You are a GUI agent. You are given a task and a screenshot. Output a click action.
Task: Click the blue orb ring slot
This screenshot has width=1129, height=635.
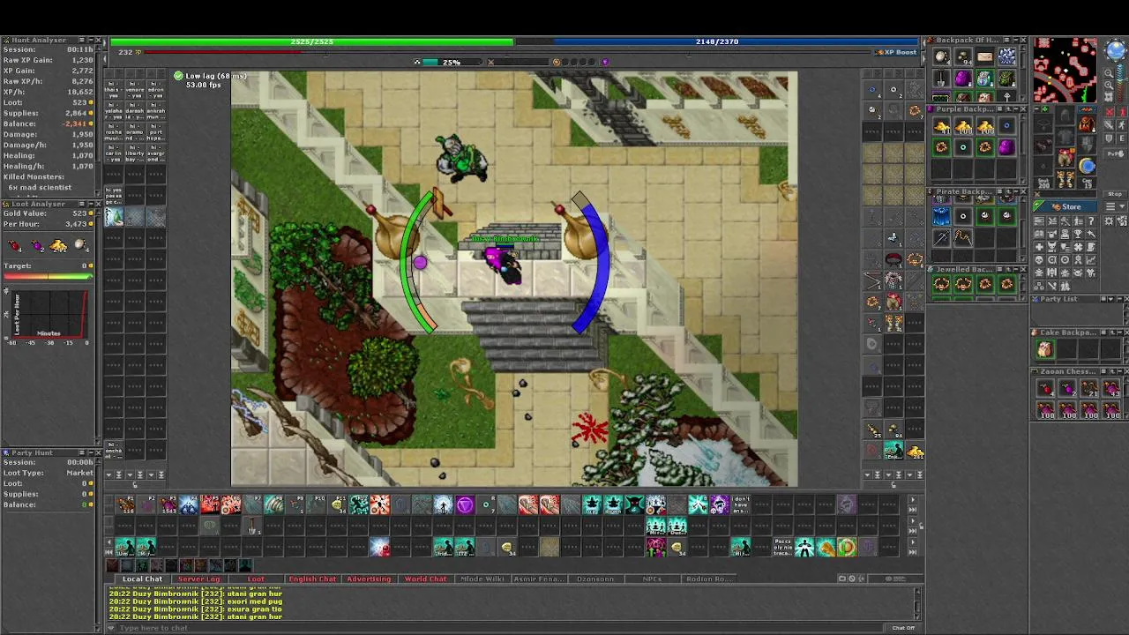tap(1087, 166)
